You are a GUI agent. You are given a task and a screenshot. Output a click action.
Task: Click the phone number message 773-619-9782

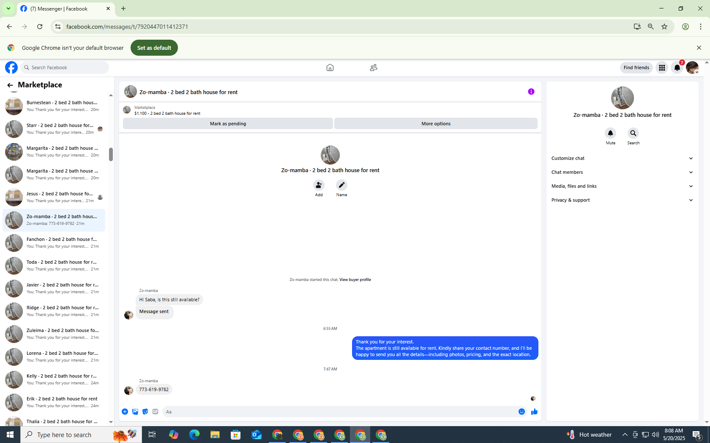154,389
